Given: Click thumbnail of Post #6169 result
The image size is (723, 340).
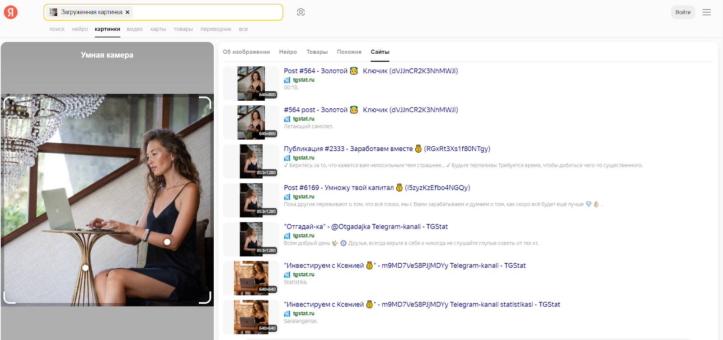Looking at the screenshot, I should coord(251,200).
